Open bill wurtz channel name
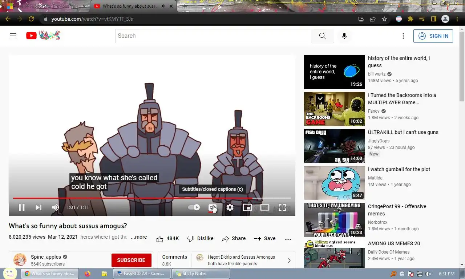 pyautogui.click(x=377, y=74)
